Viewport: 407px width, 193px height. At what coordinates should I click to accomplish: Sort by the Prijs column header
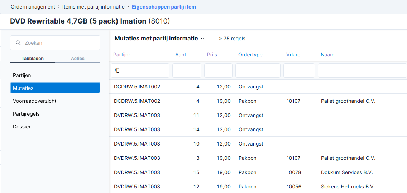click(x=212, y=55)
